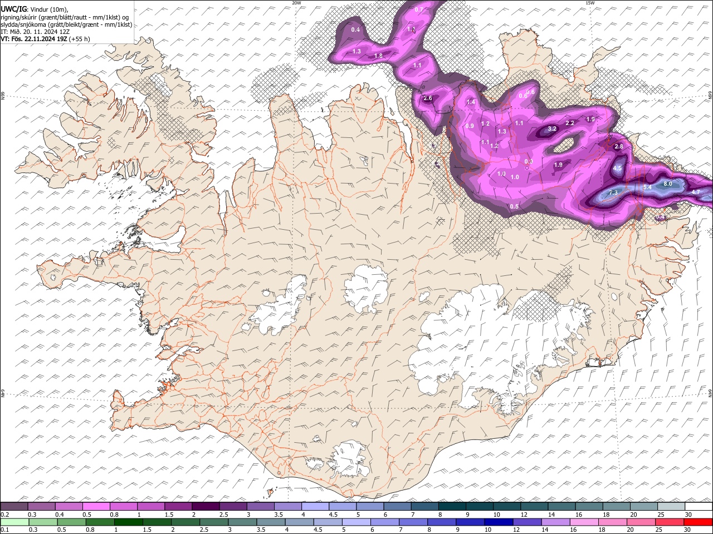Click top legend swatch between 0.5 and 0.8

point(96,507)
